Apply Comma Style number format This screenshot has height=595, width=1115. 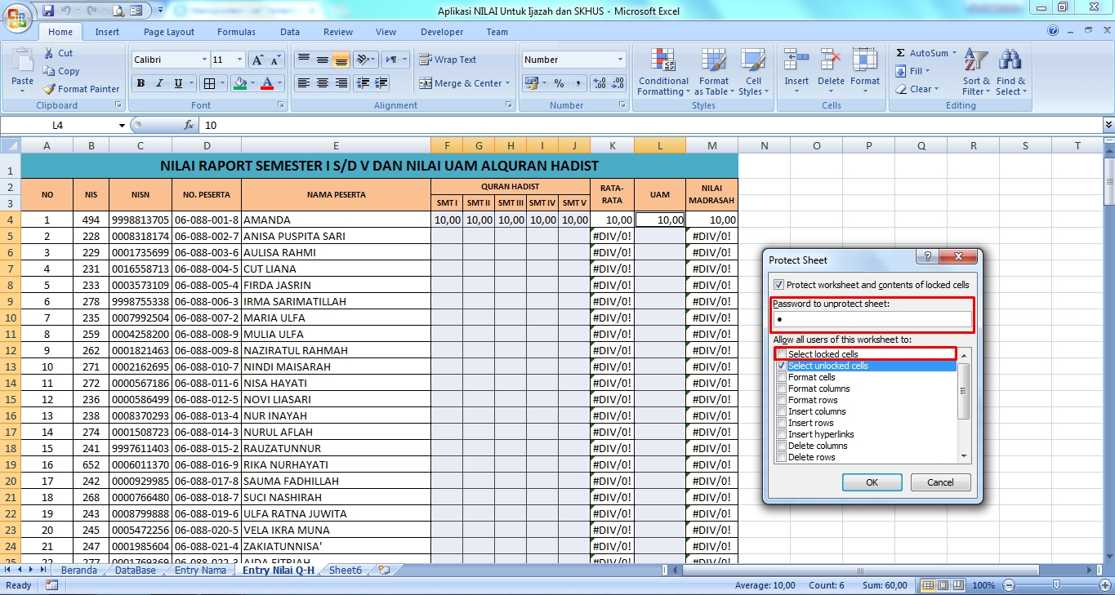[x=578, y=83]
